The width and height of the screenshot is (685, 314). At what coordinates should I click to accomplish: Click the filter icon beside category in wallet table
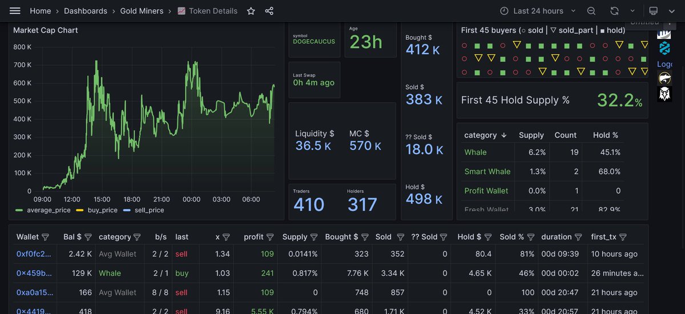tap(137, 237)
